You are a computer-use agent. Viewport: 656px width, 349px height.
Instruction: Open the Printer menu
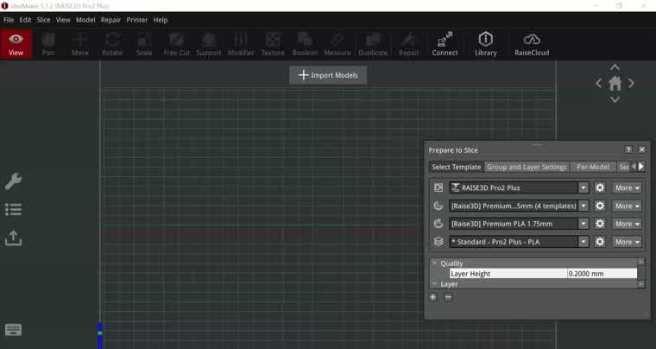[136, 20]
